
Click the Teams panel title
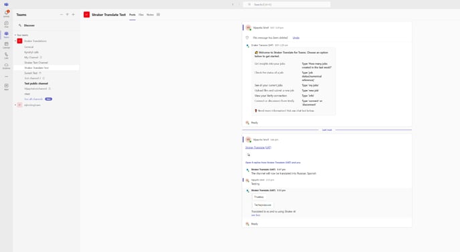pyautogui.click(x=21, y=15)
